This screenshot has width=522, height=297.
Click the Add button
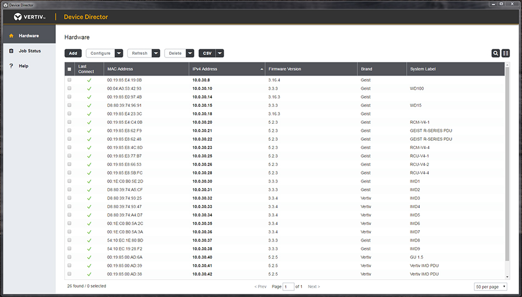click(x=73, y=53)
